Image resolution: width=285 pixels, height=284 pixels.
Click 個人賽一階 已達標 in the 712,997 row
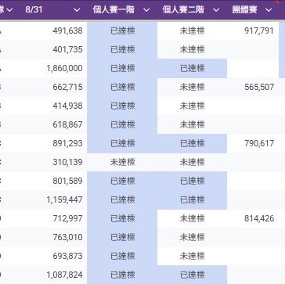[x=122, y=218]
